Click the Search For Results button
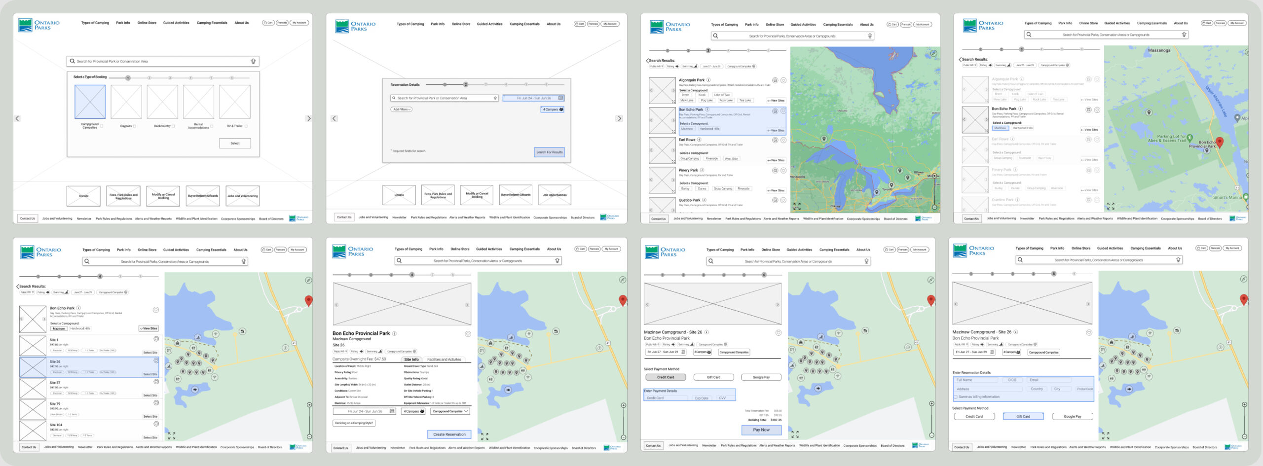Screen dimensions: 1263x466 click(549, 152)
